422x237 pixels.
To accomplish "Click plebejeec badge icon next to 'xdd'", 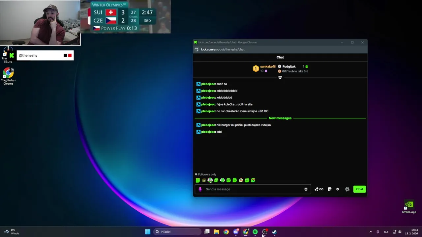I will [198, 132].
